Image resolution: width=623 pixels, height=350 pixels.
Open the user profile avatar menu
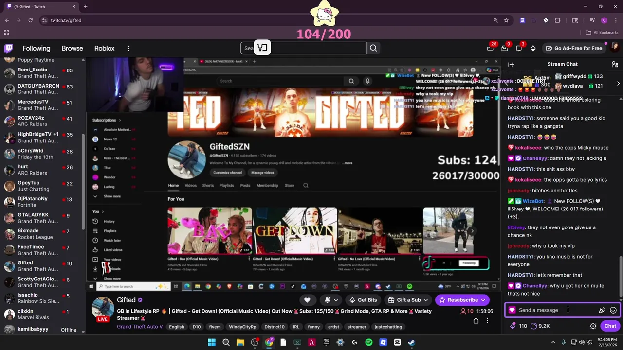click(x=614, y=48)
